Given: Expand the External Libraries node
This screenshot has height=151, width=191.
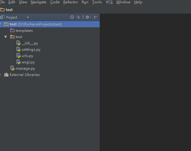Looking at the screenshot, I should click(x=1, y=75).
